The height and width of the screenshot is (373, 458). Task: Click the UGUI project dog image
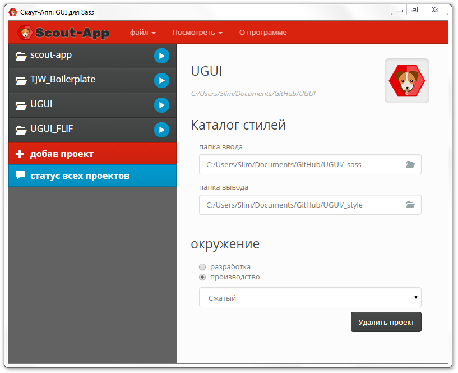pos(406,81)
